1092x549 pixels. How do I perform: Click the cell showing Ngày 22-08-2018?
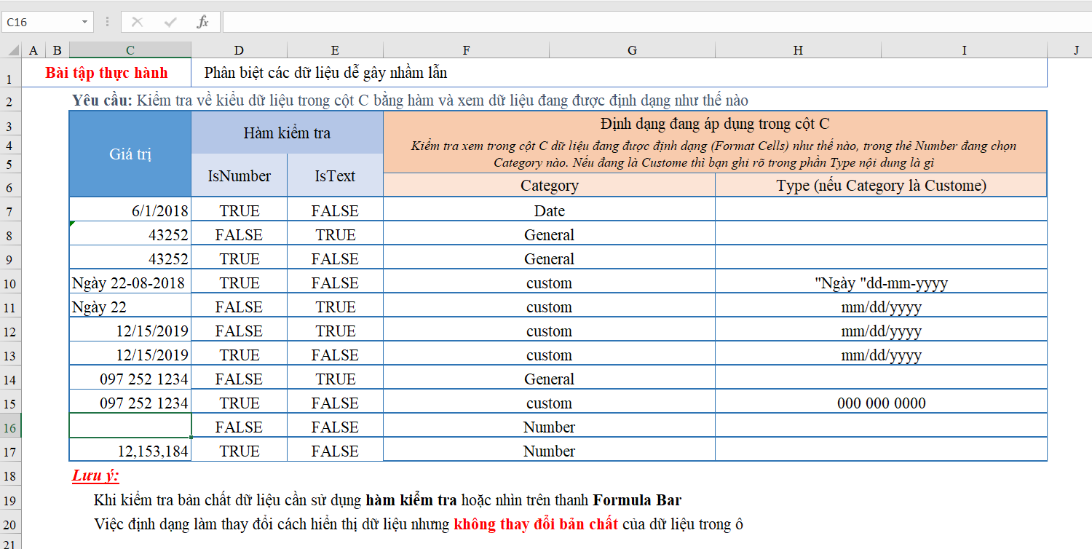click(130, 283)
